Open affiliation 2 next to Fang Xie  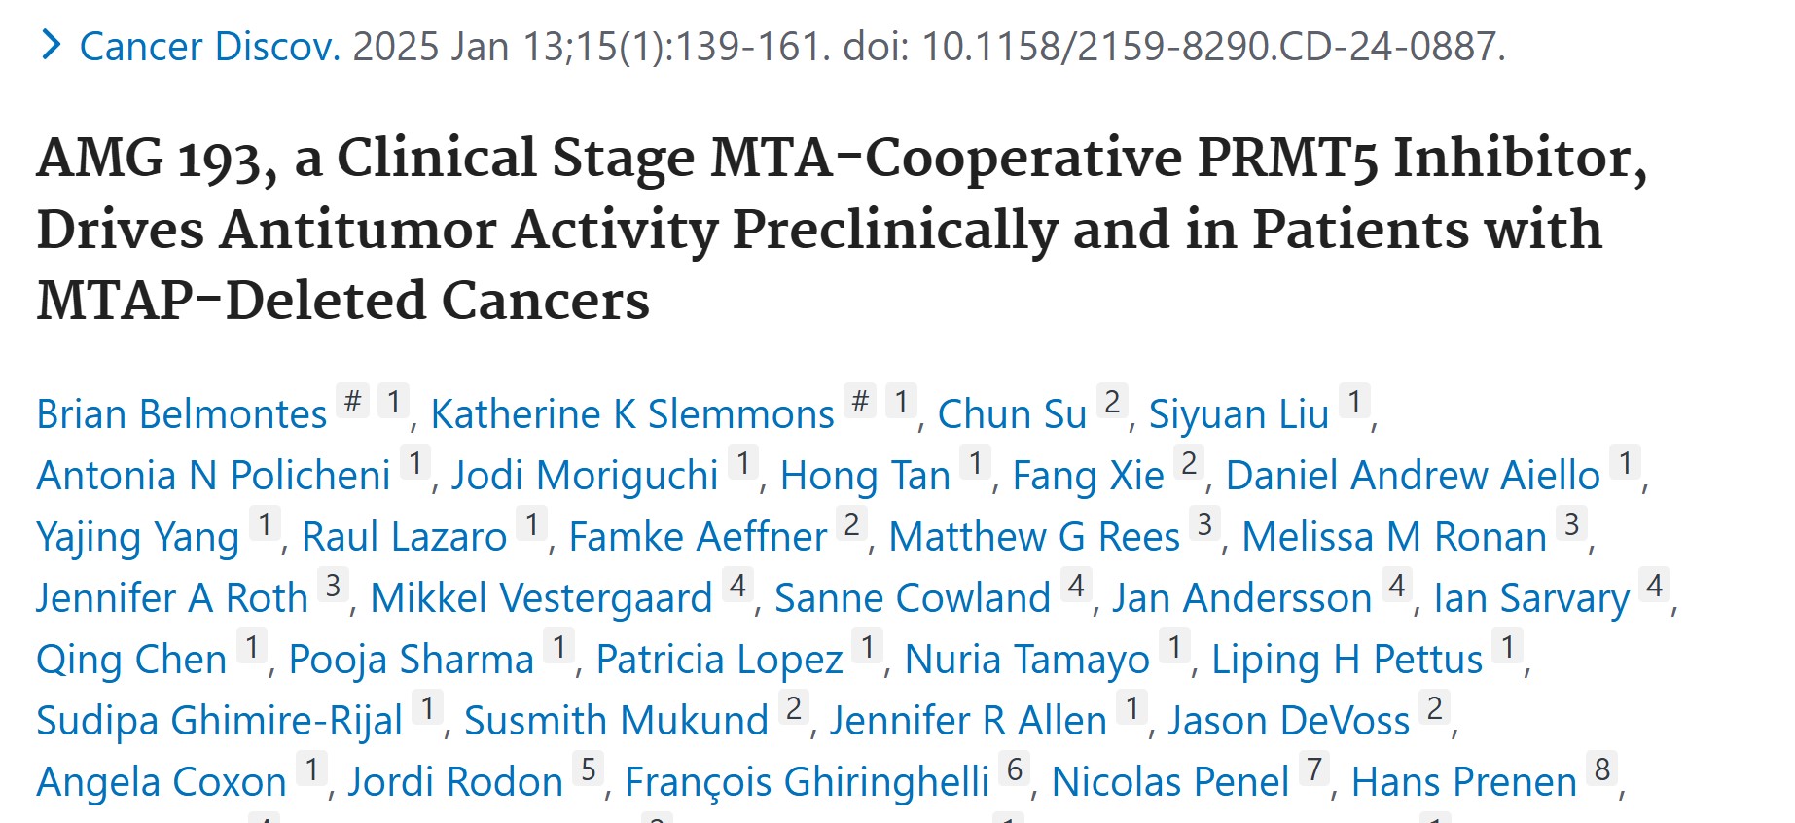(x=1189, y=463)
